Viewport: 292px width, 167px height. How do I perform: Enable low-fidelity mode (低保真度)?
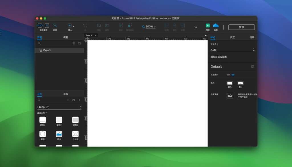click(230, 96)
